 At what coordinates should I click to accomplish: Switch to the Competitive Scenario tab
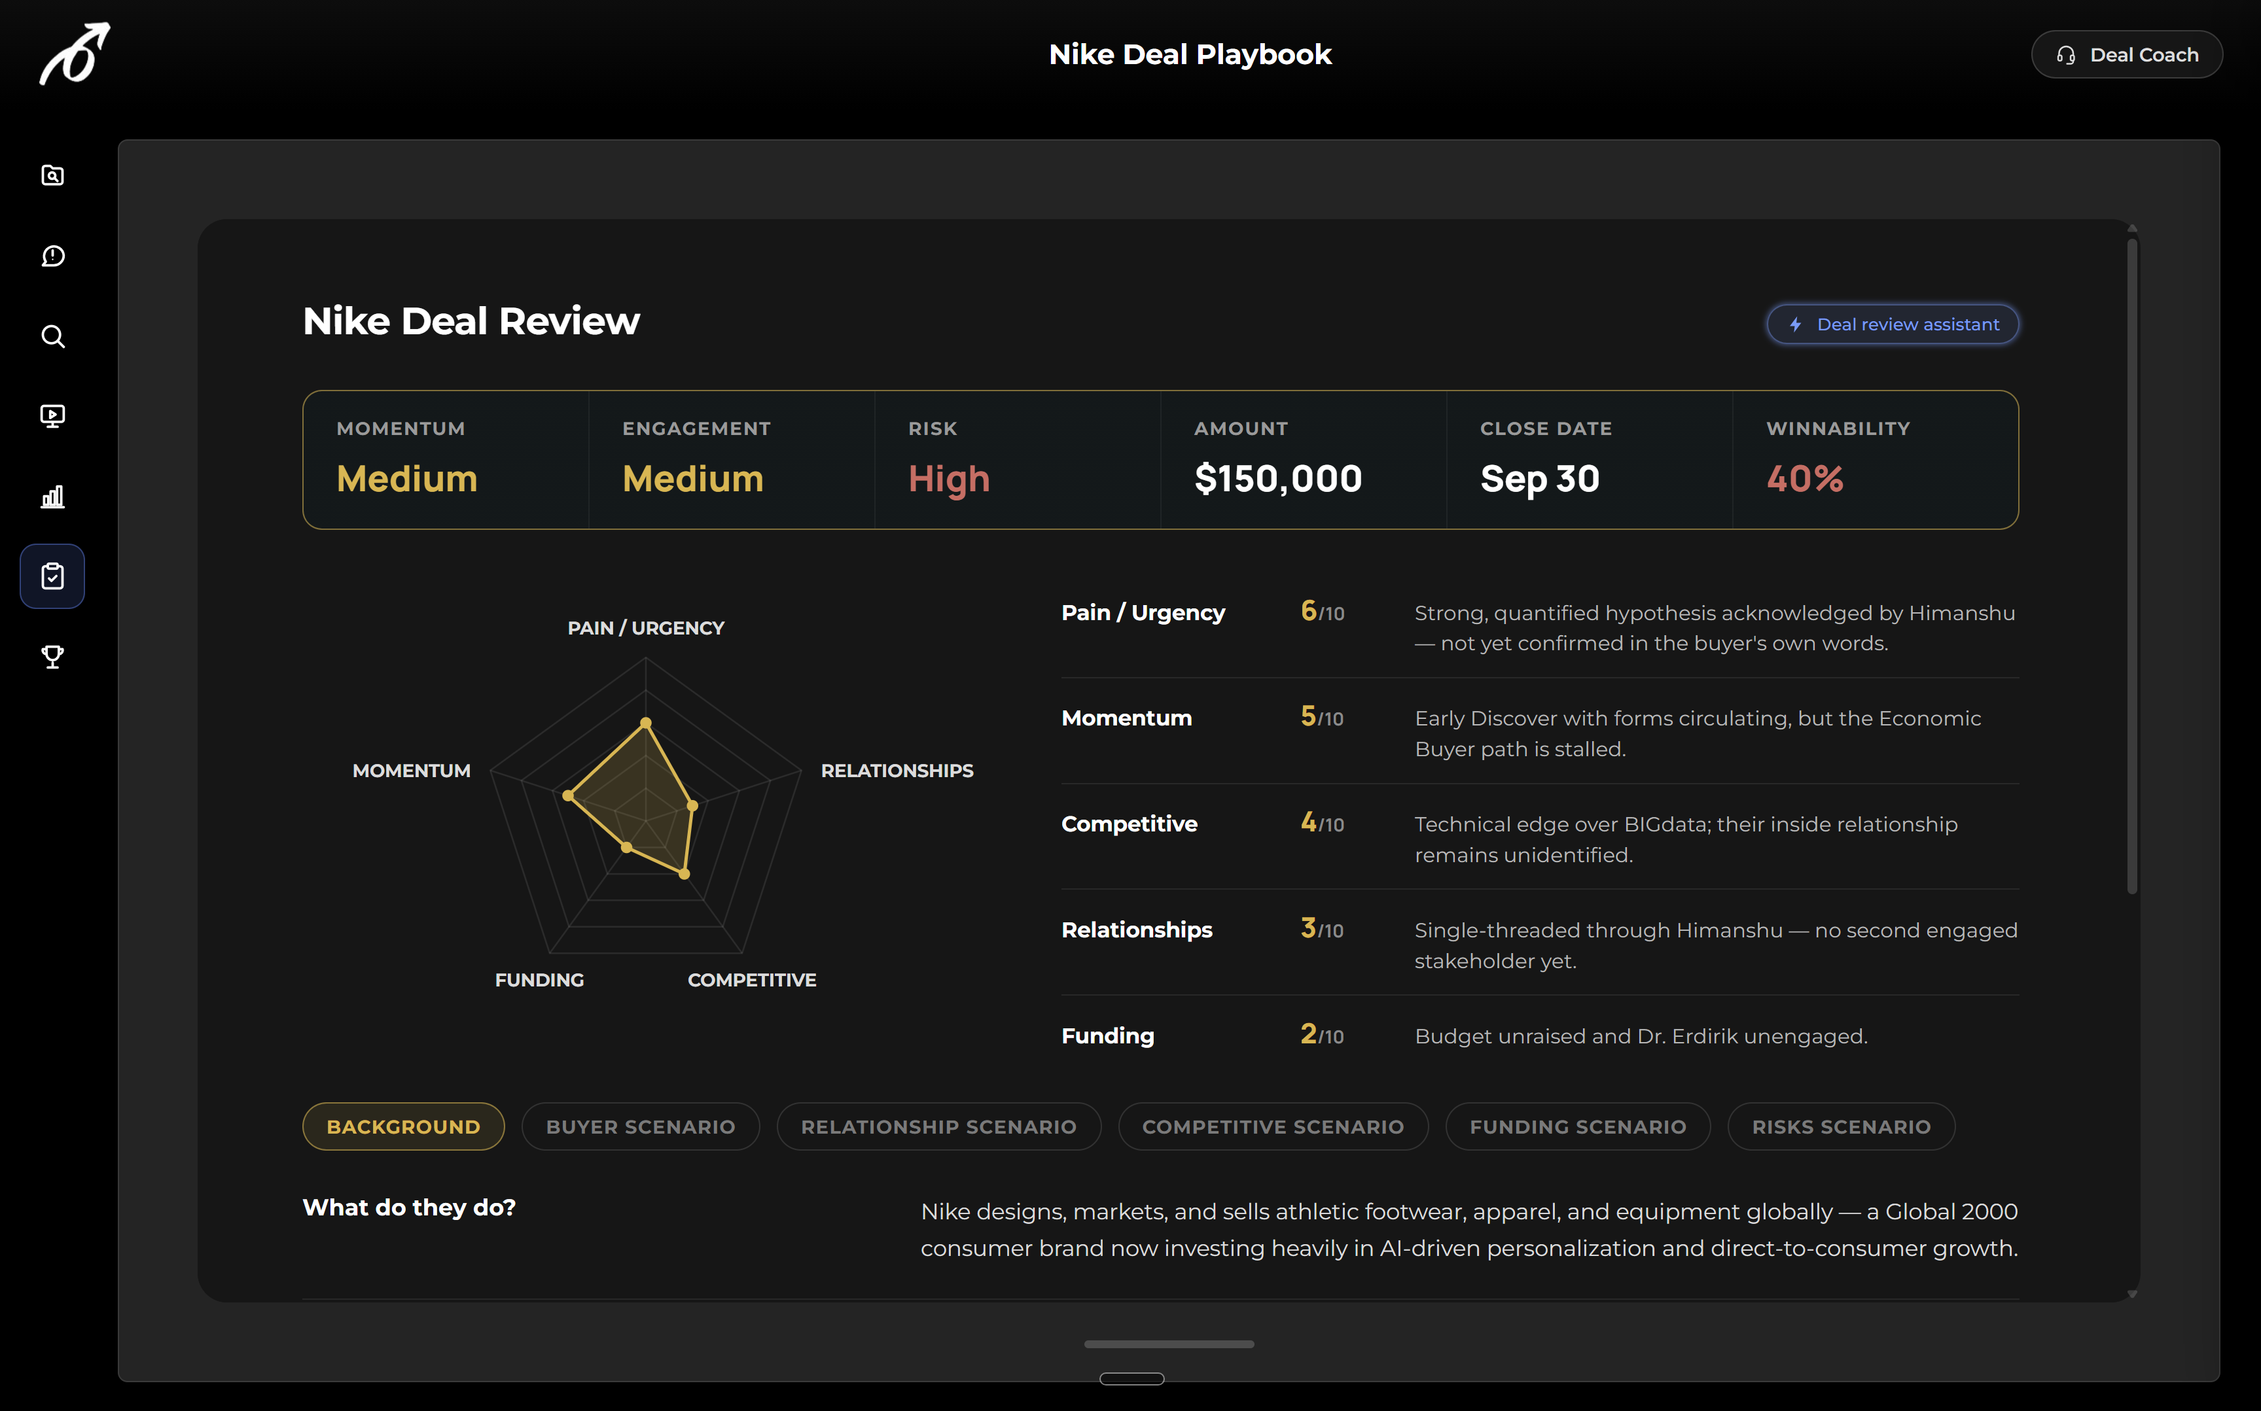coord(1273,1126)
